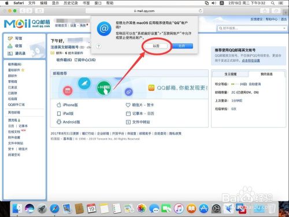The height and width of the screenshot is (217, 289).
Task: Open the App Store in the Dock
Action: point(204,208)
